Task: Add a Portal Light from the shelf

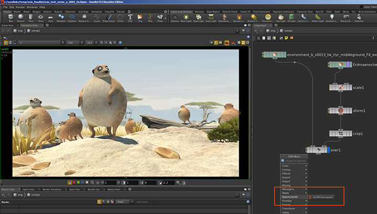Action: pos(318,18)
